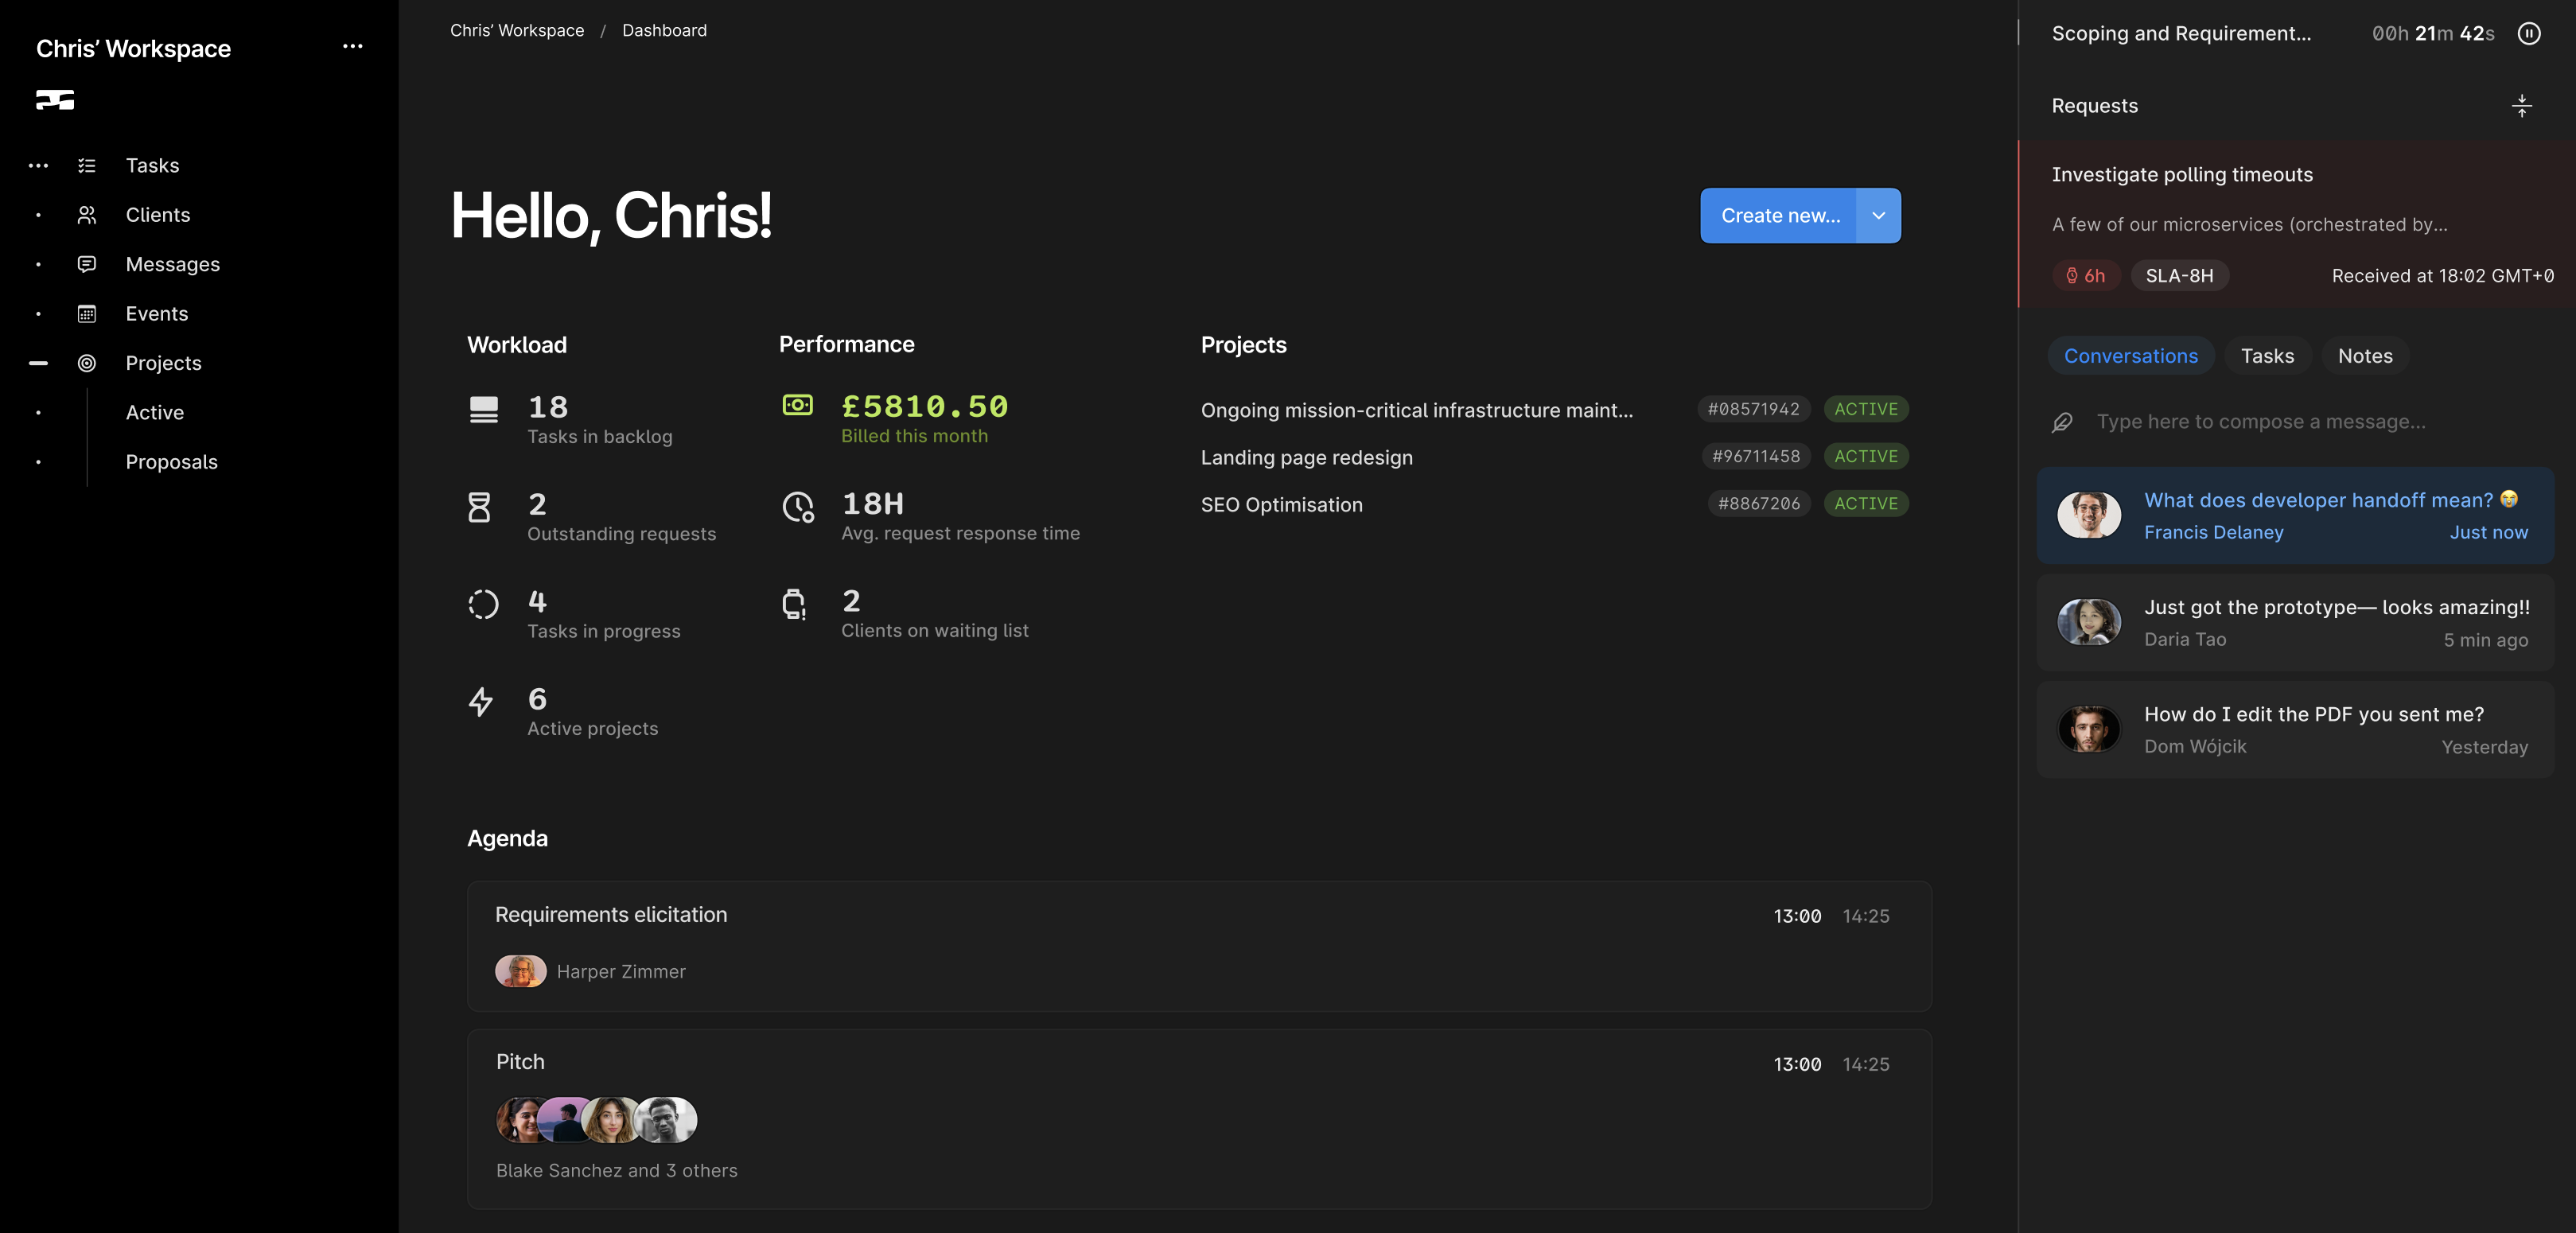Screen dimensions: 2576x1233
Task: Click the 6h remaining timer badge
Action: tap(2085, 276)
